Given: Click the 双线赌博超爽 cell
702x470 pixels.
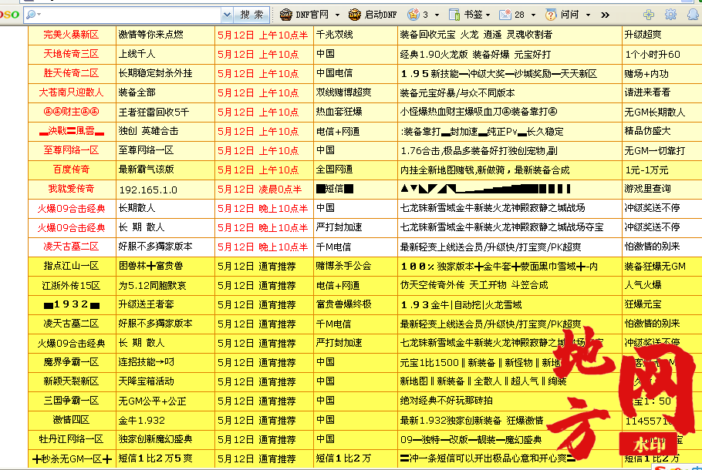Looking at the screenshot, I should pyautogui.click(x=344, y=92).
